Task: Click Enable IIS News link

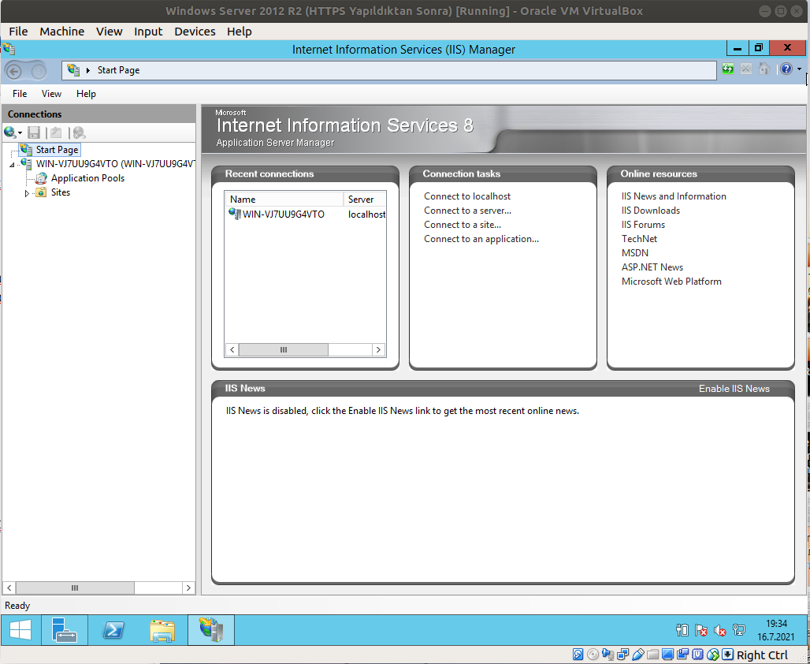Action: click(734, 389)
